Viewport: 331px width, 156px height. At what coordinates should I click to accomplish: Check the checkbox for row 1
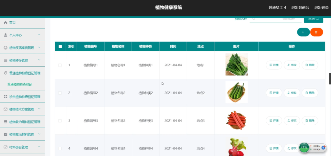(60, 65)
